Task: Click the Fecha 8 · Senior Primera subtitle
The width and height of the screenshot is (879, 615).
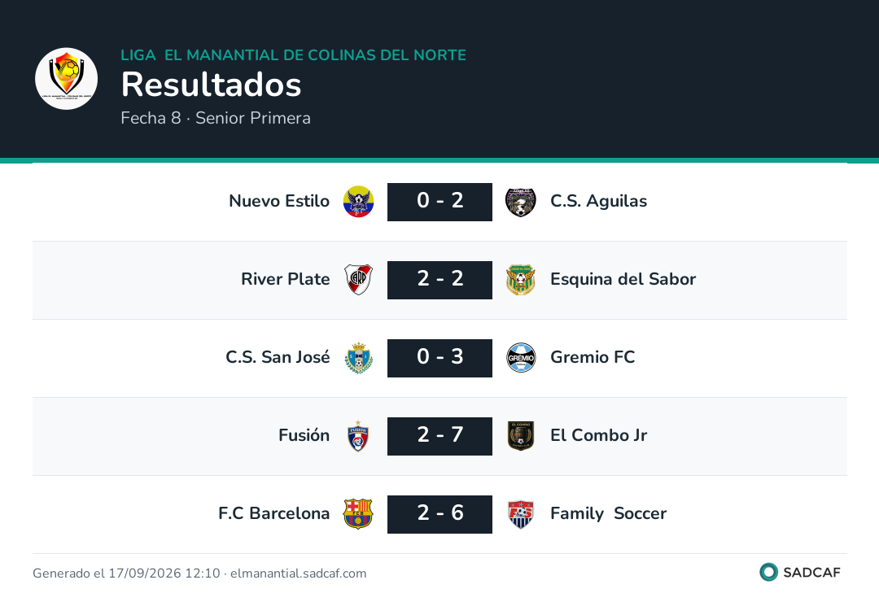Action: tap(216, 118)
